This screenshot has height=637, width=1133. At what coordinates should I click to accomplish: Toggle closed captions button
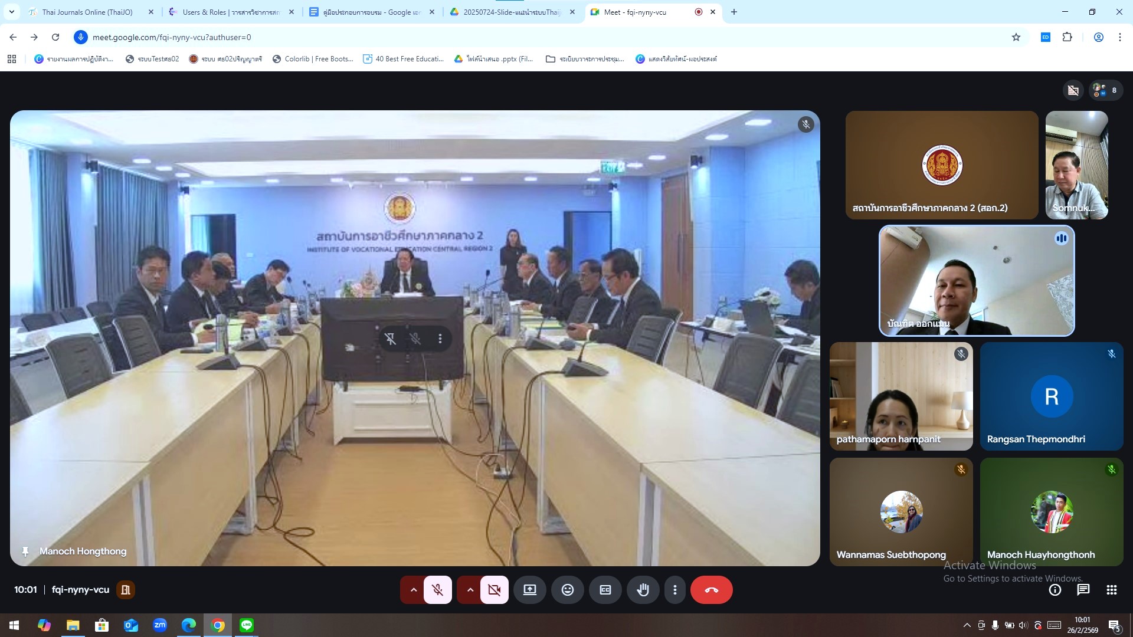coord(605,590)
